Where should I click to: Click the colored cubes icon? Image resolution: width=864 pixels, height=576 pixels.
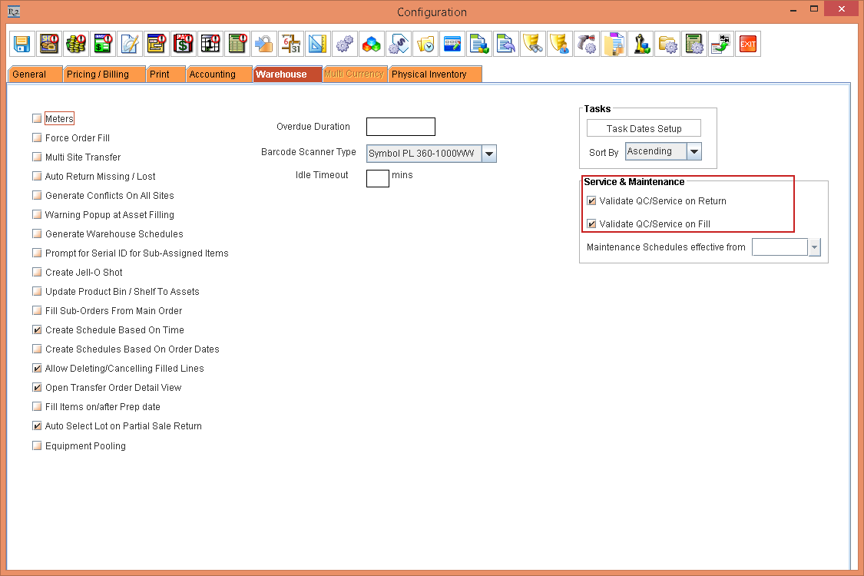click(372, 44)
